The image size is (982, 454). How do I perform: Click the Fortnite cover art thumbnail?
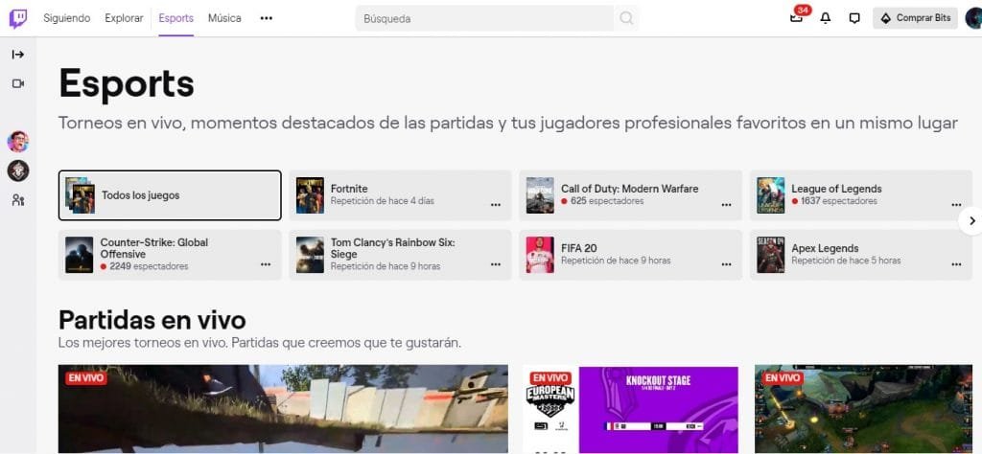[x=310, y=195]
